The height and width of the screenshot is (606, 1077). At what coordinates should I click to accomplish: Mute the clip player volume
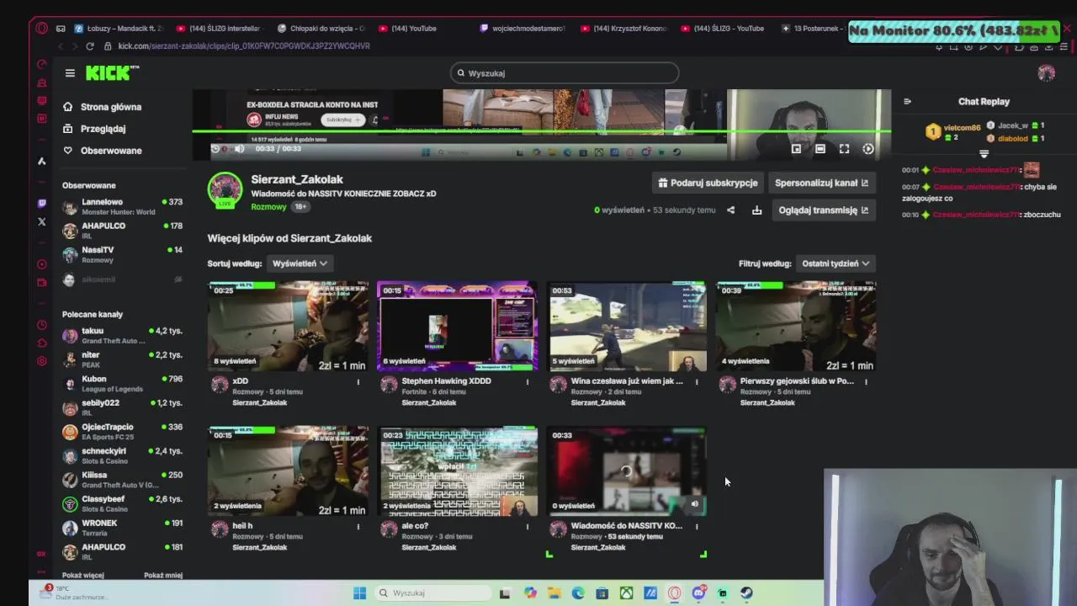240,149
